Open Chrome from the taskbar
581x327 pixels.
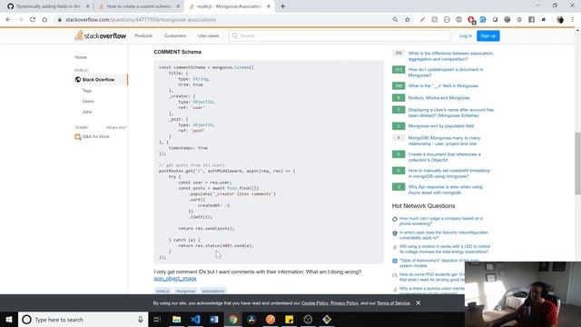pyautogui.click(x=232, y=319)
